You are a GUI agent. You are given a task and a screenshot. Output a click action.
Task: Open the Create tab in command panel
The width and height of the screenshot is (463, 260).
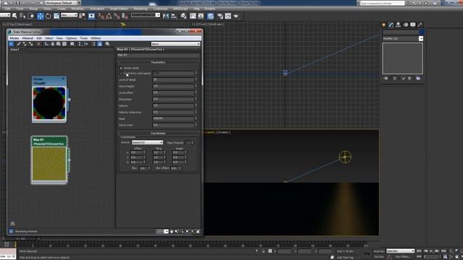[x=383, y=25]
